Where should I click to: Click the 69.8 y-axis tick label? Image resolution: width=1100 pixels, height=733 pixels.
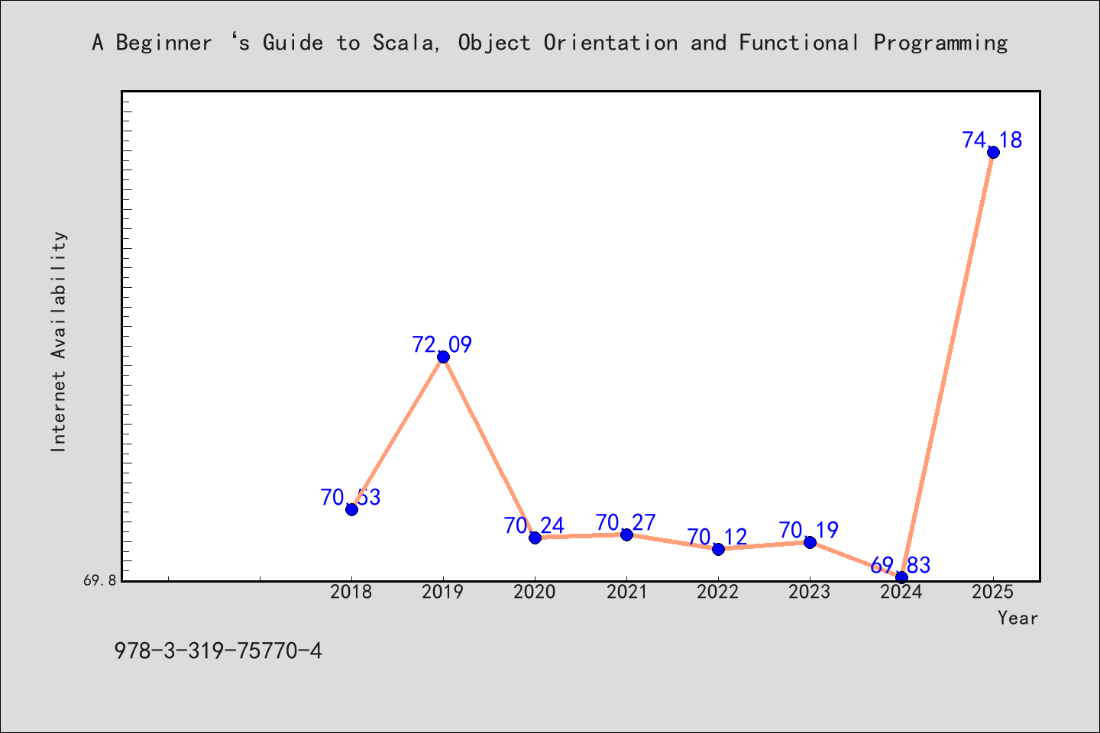(100, 580)
